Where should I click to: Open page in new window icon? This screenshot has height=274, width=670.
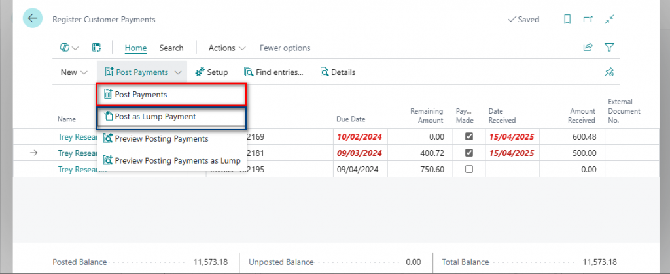pos(588,20)
